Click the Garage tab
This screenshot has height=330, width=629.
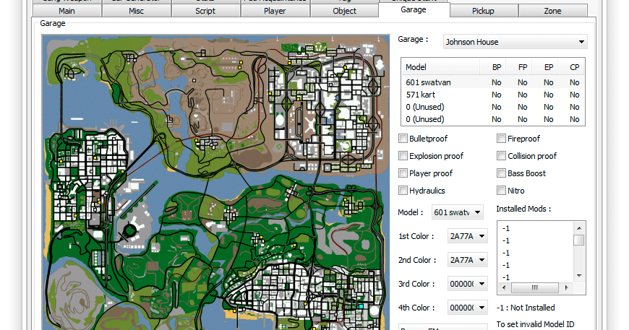pos(414,9)
